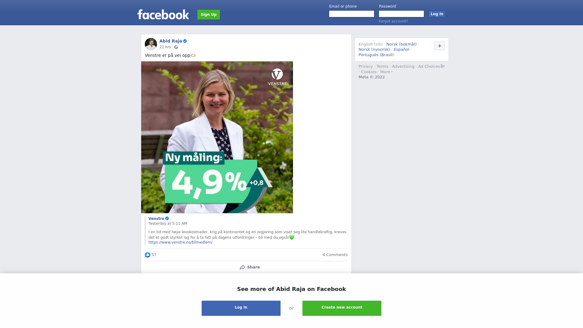583x328 pixels.
Task: Click the green Sign Up button
Action: 209,15
